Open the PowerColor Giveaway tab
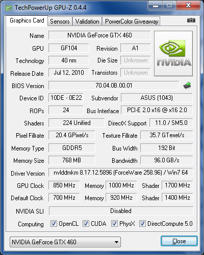Image resolution: width=204 pixels, height=255 pixels. (132, 22)
